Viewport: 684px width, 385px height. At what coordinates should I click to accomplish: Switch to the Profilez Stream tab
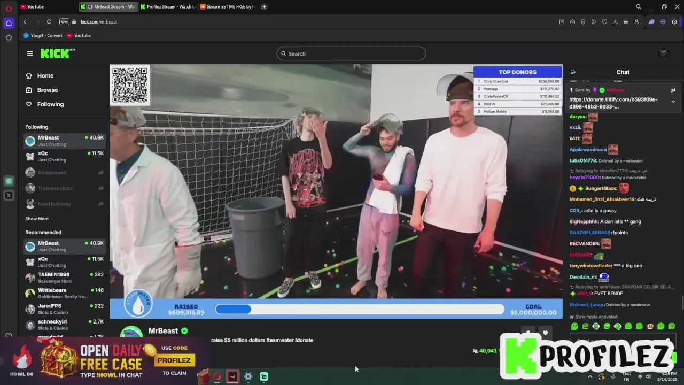[168, 6]
